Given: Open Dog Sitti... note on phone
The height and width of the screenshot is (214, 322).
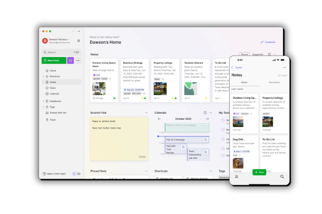Looking at the screenshot, I should coord(244,154).
